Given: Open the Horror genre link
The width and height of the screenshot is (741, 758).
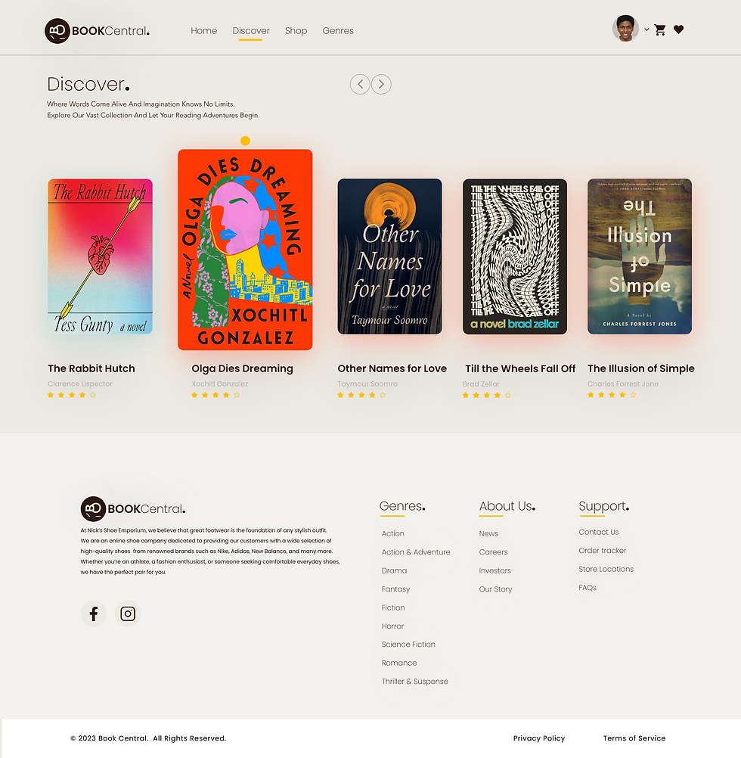Looking at the screenshot, I should (392, 626).
